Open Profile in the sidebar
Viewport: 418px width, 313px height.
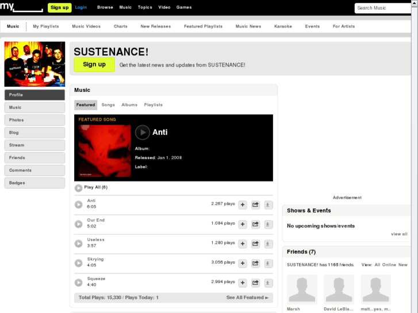click(x=34, y=95)
